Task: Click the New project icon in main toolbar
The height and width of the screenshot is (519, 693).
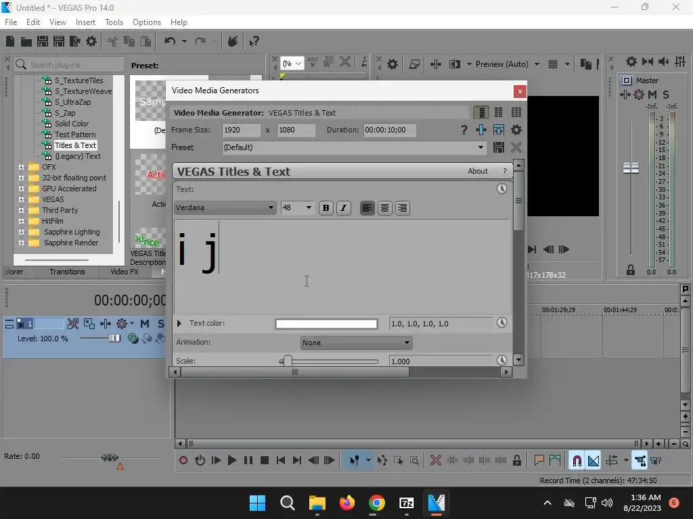Action: coord(10,41)
